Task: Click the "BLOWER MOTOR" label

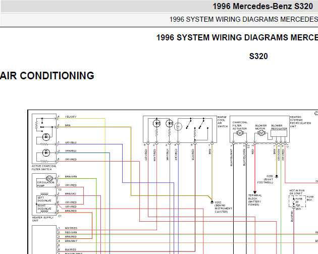Action: click(261, 127)
